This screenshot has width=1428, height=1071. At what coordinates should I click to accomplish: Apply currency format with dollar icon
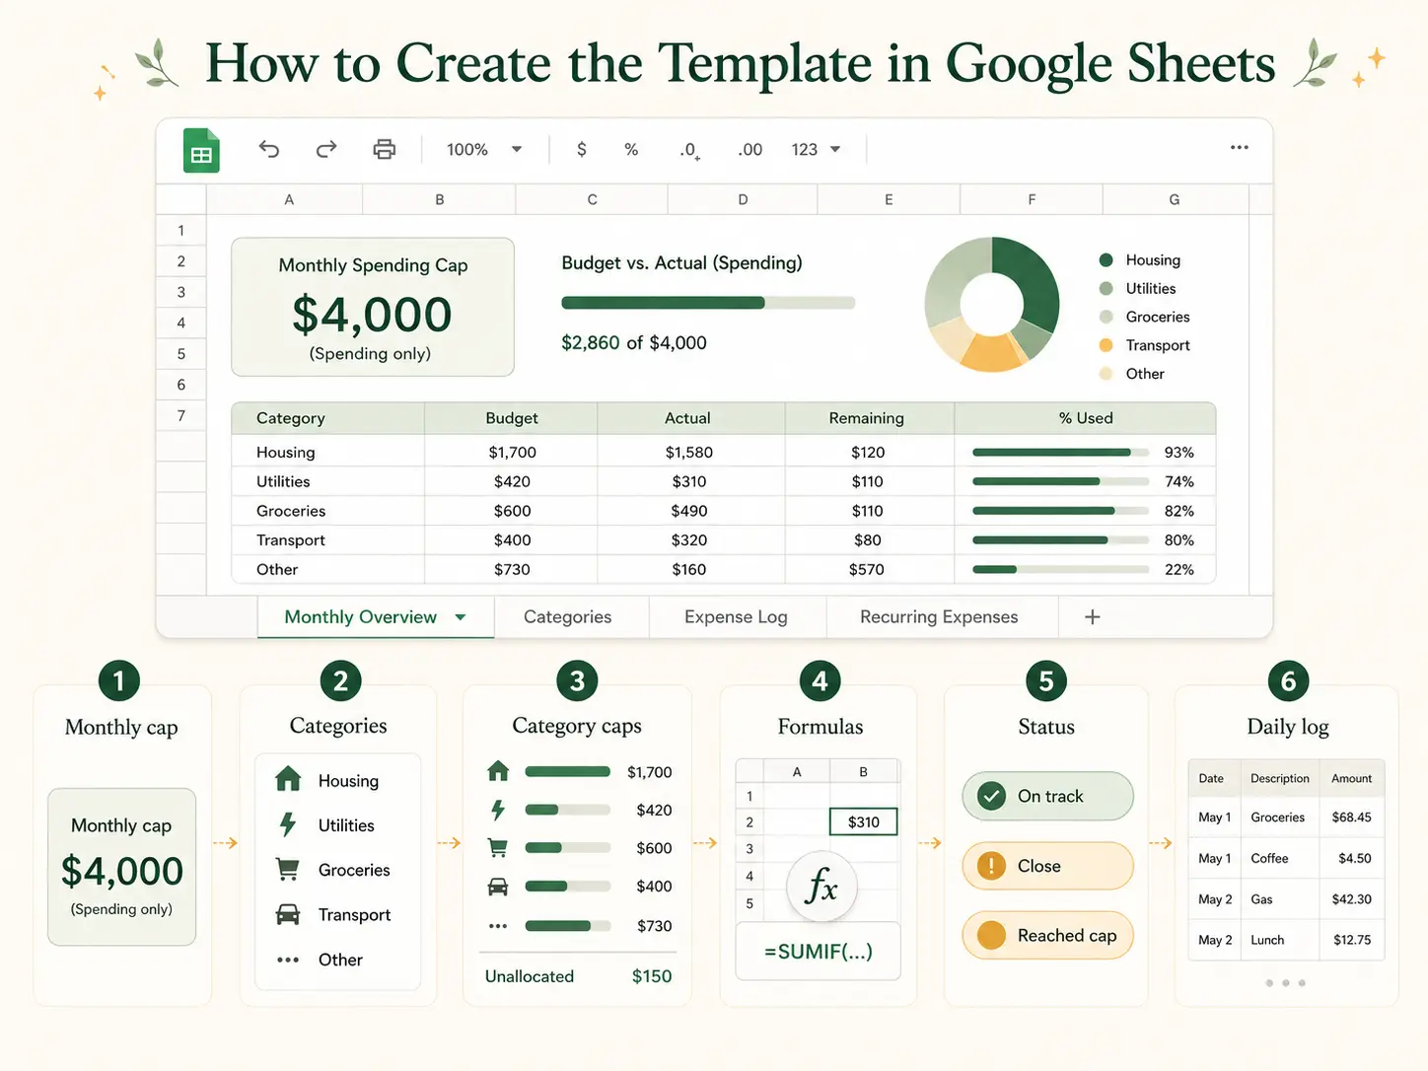[582, 149]
